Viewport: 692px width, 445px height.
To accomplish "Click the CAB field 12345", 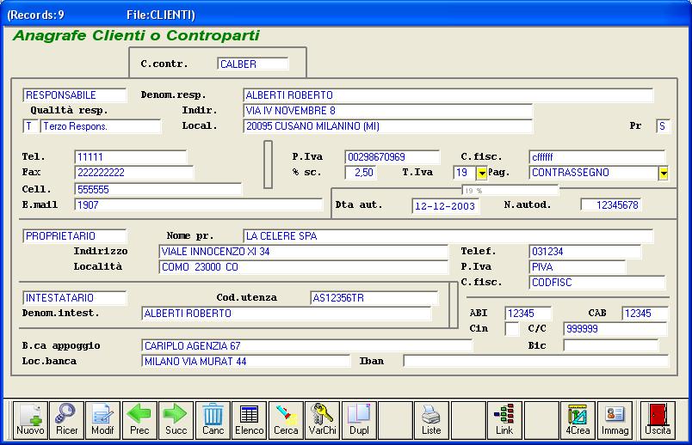I will (x=646, y=314).
